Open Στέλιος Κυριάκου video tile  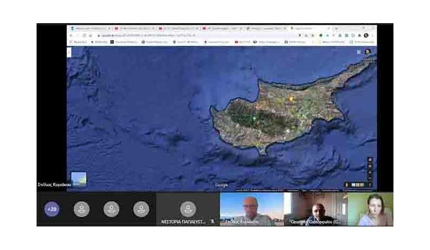[252, 209]
